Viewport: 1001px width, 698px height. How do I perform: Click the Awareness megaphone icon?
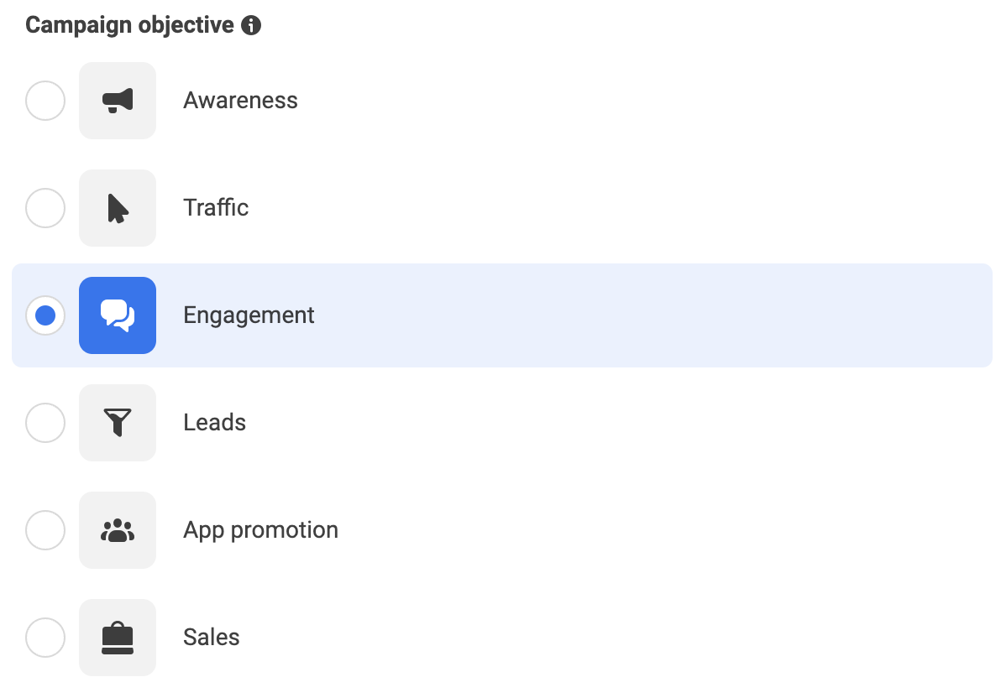pyautogui.click(x=117, y=101)
